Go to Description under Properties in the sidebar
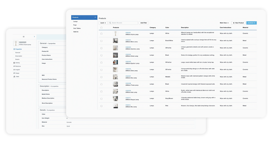The width and height of the screenshot is (272, 144). [19, 56]
